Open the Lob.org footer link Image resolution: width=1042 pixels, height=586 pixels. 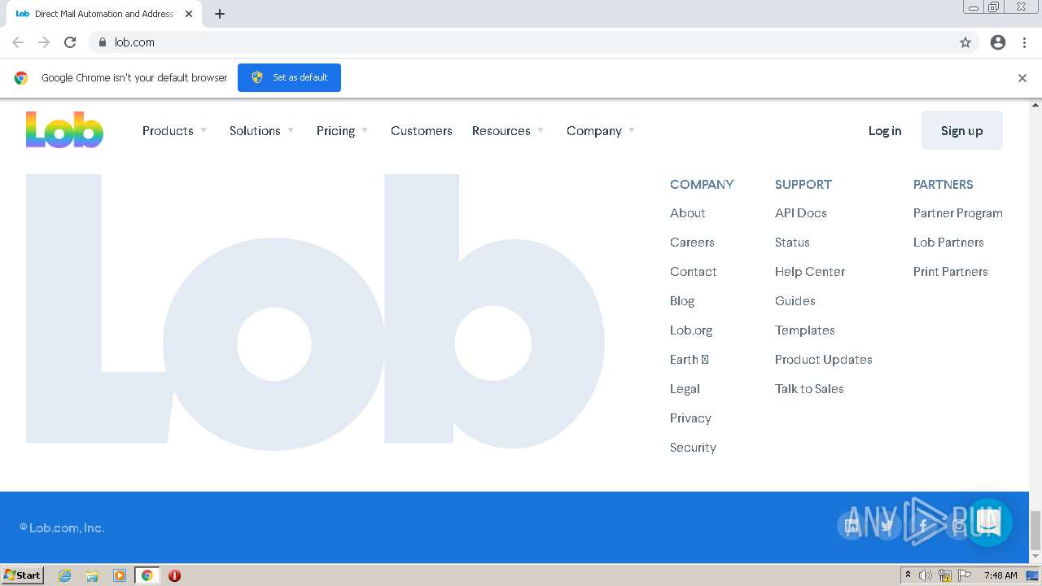[x=691, y=330]
